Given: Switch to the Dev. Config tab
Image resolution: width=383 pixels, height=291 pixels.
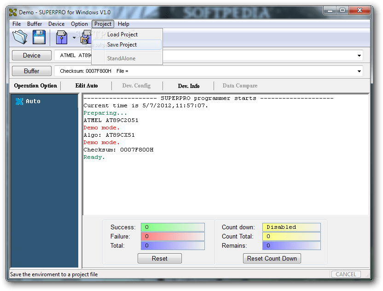Looking at the screenshot, I should tap(136, 86).
